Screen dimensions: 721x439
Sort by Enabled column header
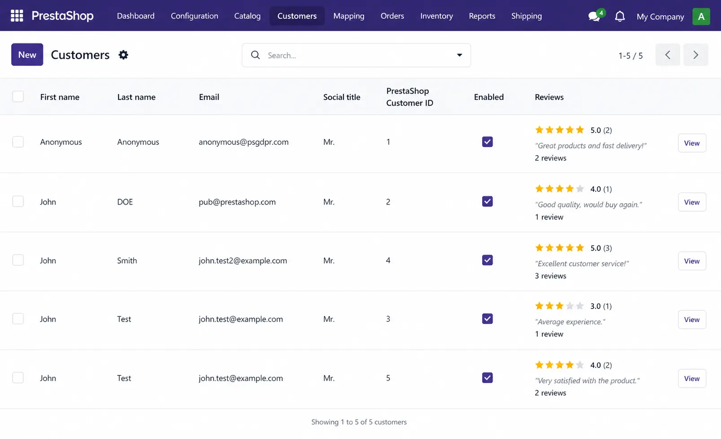point(489,97)
